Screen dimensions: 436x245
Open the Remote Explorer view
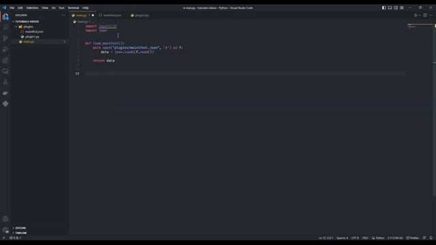(x=5, y=71)
